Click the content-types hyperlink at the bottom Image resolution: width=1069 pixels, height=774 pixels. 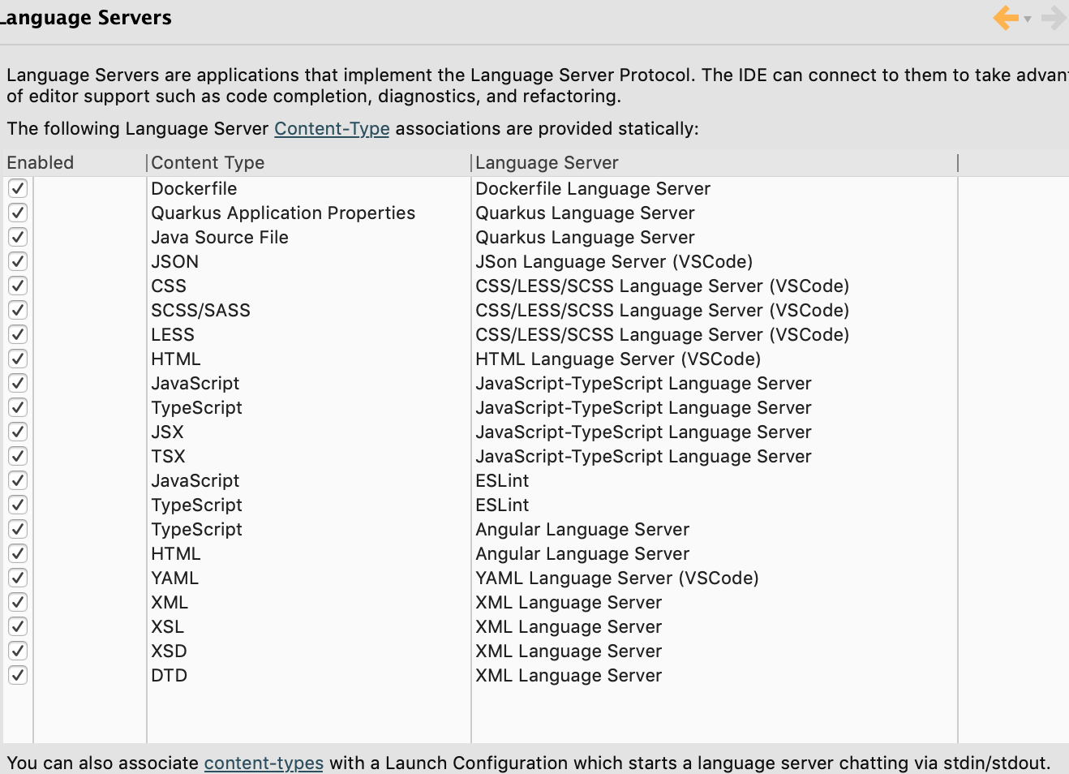point(264,763)
